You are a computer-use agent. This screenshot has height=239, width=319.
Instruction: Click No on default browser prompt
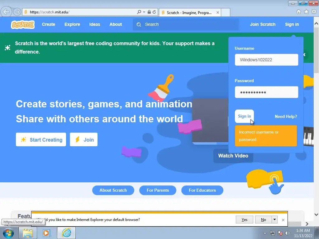point(264,219)
